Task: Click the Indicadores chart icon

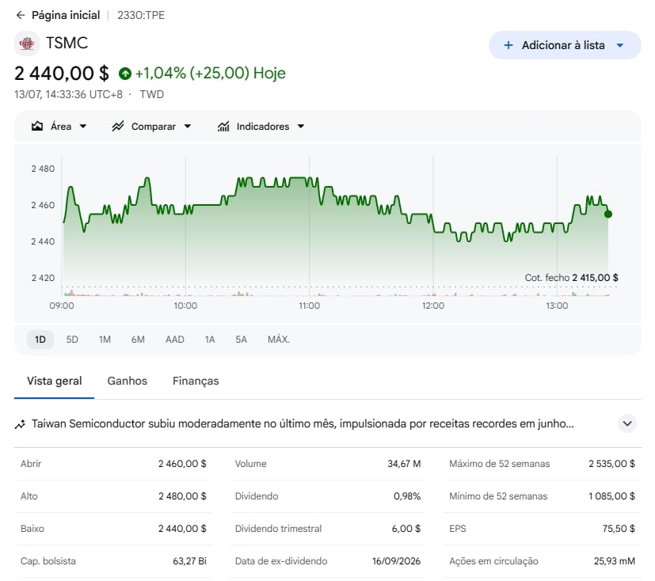Action: (x=223, y=126)
